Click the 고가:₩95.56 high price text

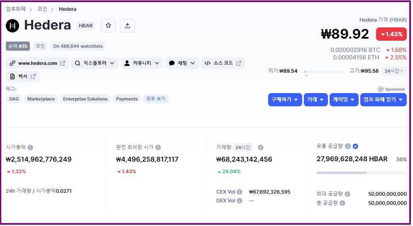tap(364, 71)
